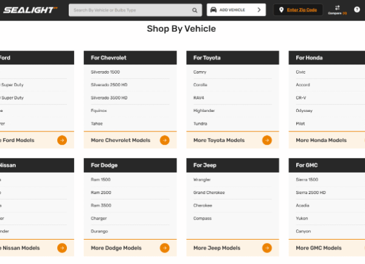Image resolution: width=365 pixels, height=264 pixels.
Task: Open the Compare arrows icon
Action: [x=337, y=8]
